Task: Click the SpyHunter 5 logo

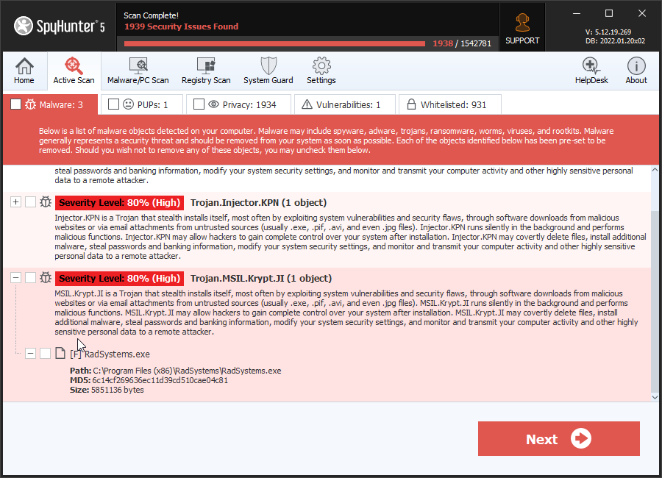Action: (60, 26)
